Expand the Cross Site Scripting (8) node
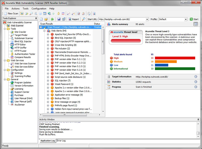The image size is (202, 149). [x=48, y=45]
